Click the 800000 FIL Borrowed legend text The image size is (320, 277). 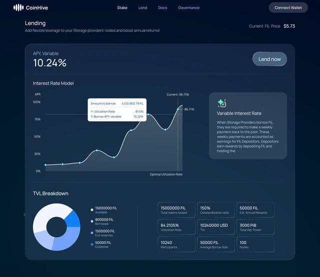[x=104, y=221]
